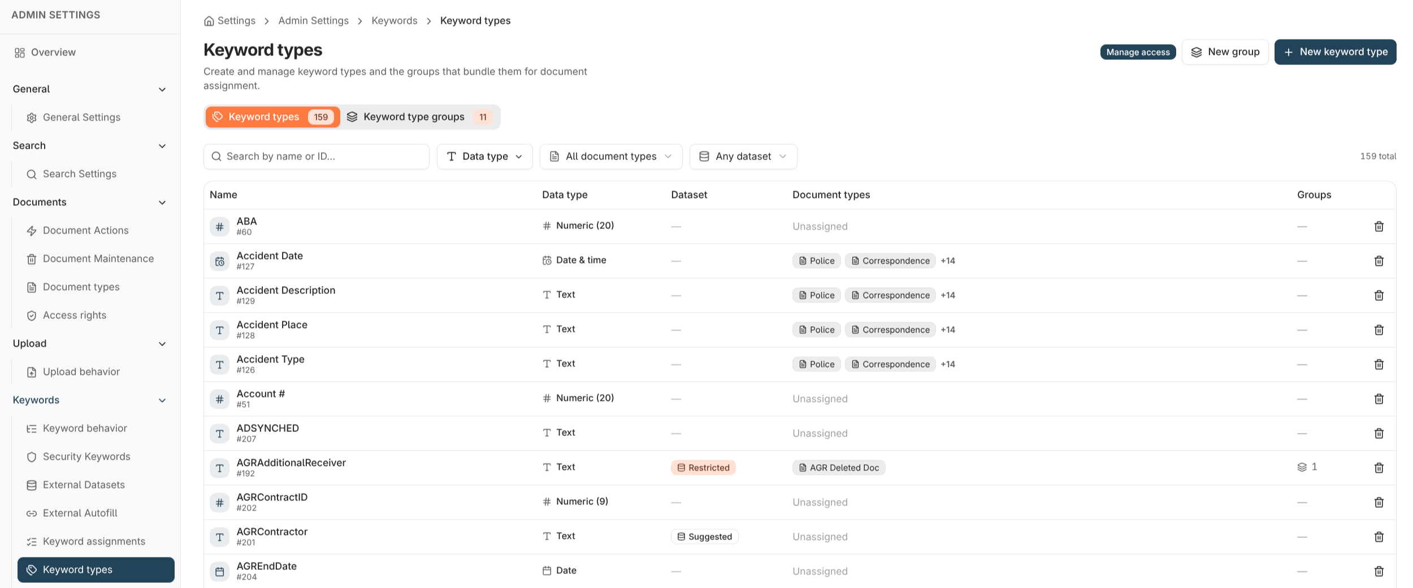Click trash icon for Account # row
This screenshot has height=588, width=1413.
(1379, 399)
